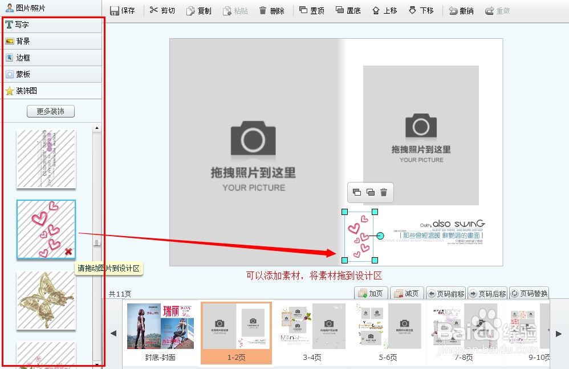Click right arrow of page strip

[559, 334]
